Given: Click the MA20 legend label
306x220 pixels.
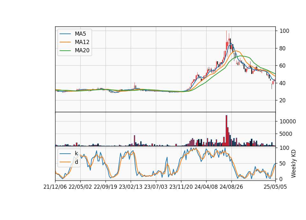Looking at the screenshot, I should (82, 50).
